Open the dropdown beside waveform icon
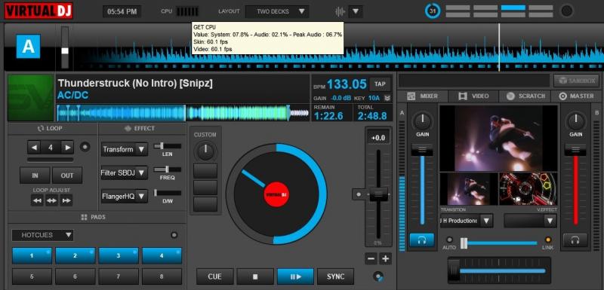 point(356,11)
